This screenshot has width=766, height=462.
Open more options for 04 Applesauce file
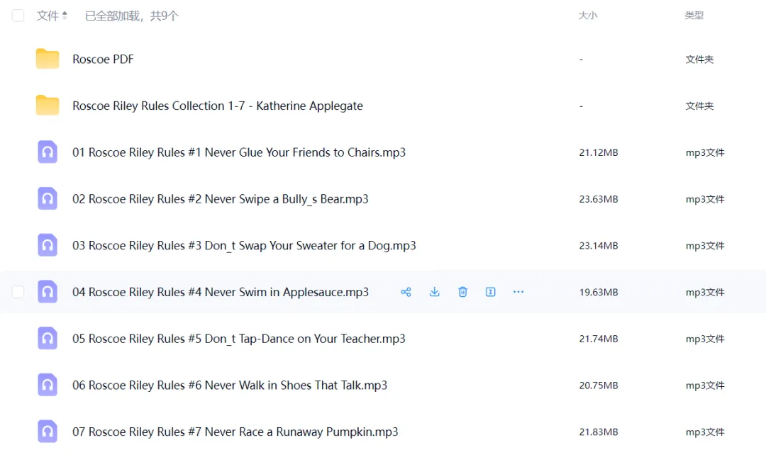pyautogui.click(x=518, y=292)
